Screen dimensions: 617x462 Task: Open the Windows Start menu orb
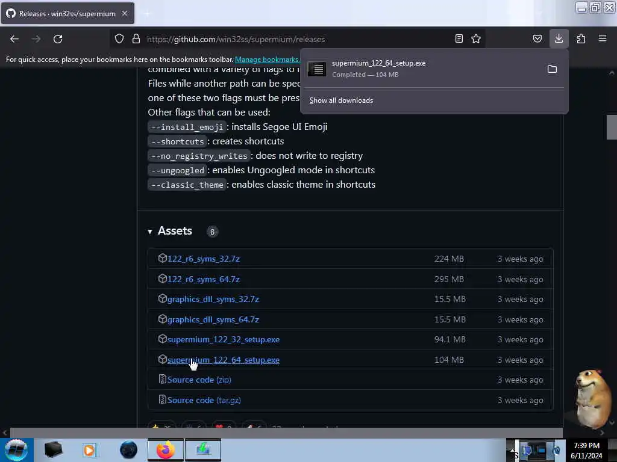[16, 449]
